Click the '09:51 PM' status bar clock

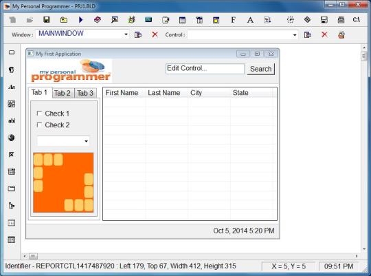pos(339,266)
